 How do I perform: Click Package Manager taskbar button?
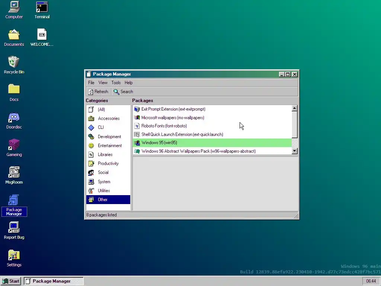54,281
